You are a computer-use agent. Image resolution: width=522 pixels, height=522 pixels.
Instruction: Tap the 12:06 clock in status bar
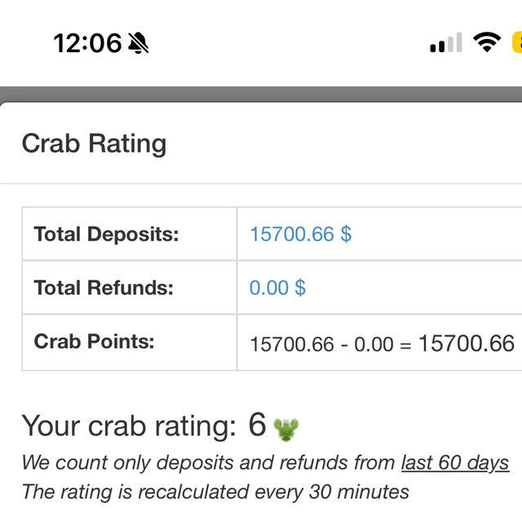[x=87, y=42]
